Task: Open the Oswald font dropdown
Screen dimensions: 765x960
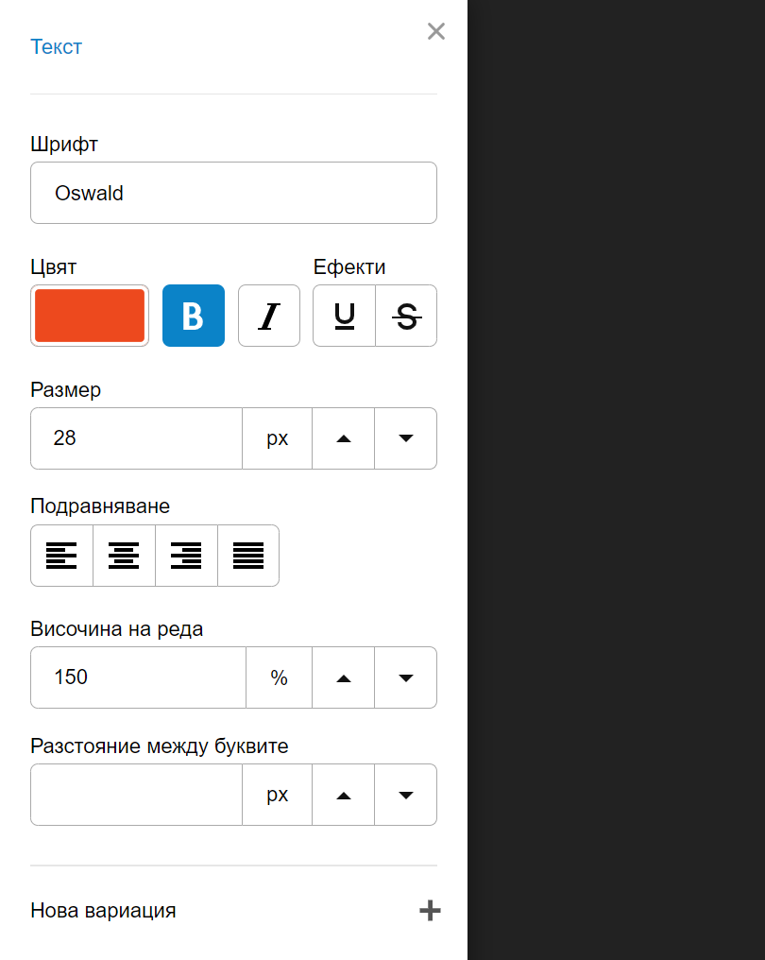Action: click(234, 193)
